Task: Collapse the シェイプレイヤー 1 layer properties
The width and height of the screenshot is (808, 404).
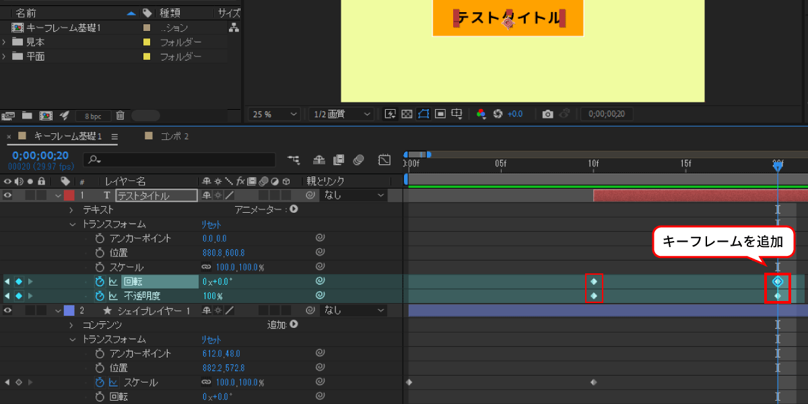Action: coord(58,310)
